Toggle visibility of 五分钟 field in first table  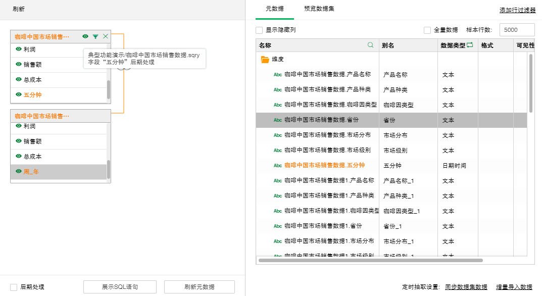click(x=19, y=94)
